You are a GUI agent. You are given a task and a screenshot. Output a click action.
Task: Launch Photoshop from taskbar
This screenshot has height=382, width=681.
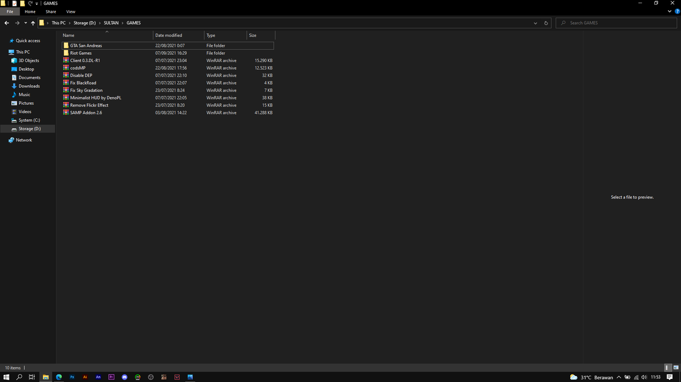pos(72,377)
